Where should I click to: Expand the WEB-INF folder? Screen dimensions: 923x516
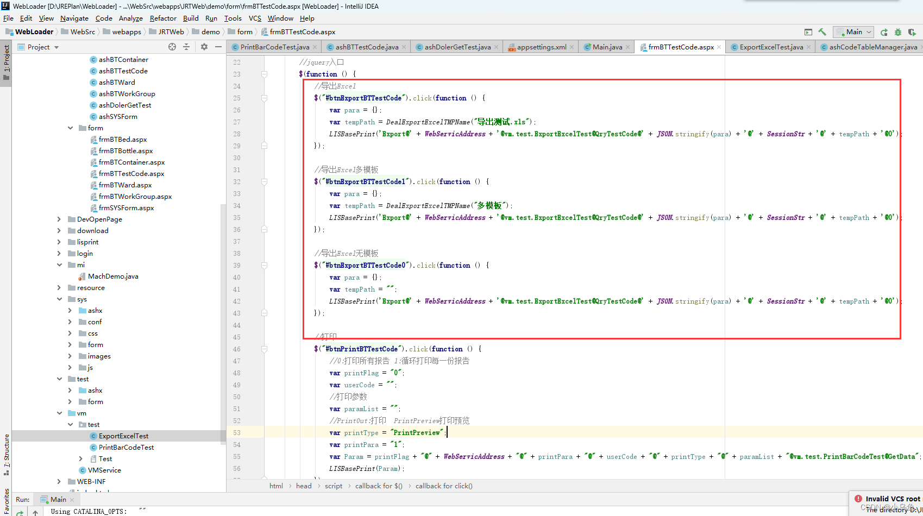click(59, 482)
